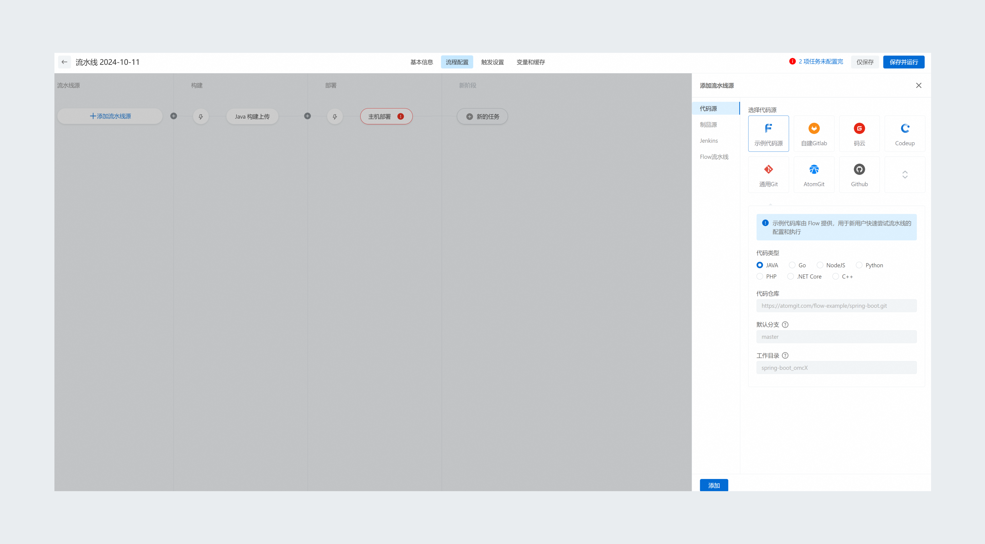Select the 通用Git source card

point(768,174)
